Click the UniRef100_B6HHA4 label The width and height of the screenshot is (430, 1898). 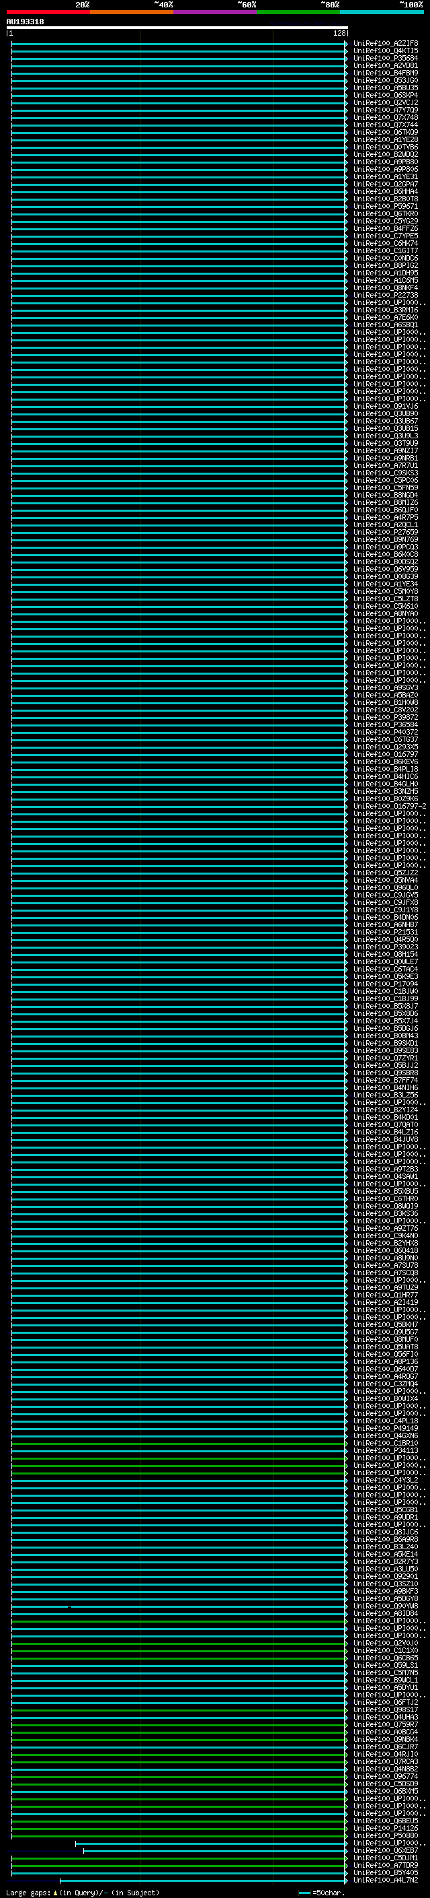click(x=386, y=192)
